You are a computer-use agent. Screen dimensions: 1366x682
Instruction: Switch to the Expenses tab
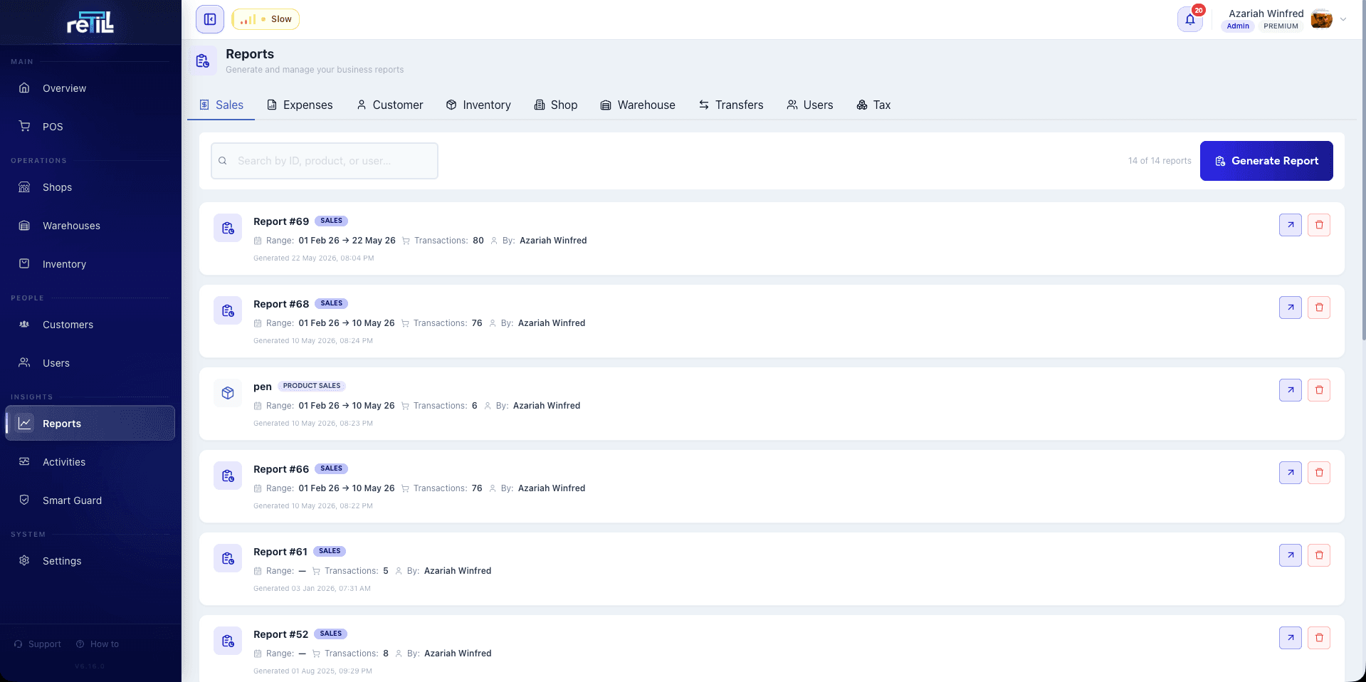[x=300, y=105]
